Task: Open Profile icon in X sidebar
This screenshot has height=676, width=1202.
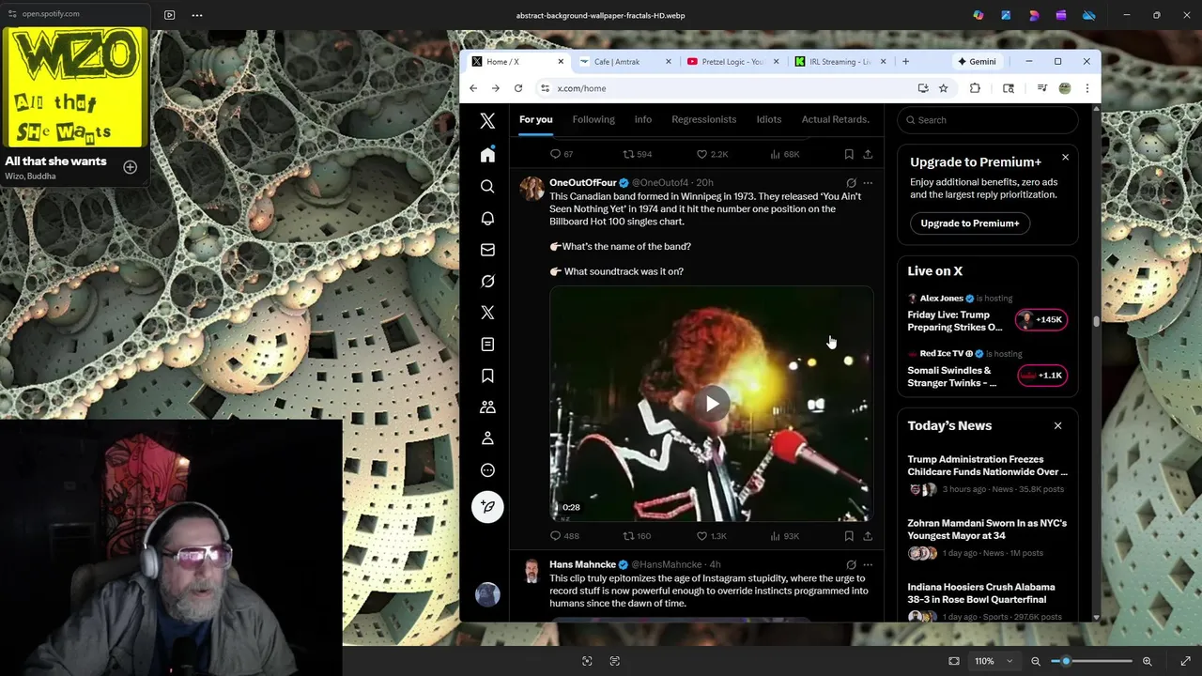Action: 487,438
